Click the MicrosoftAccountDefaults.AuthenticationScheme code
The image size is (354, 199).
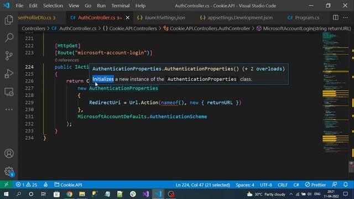(142, 117)
